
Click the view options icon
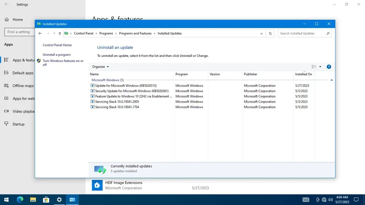pos(314,67)
